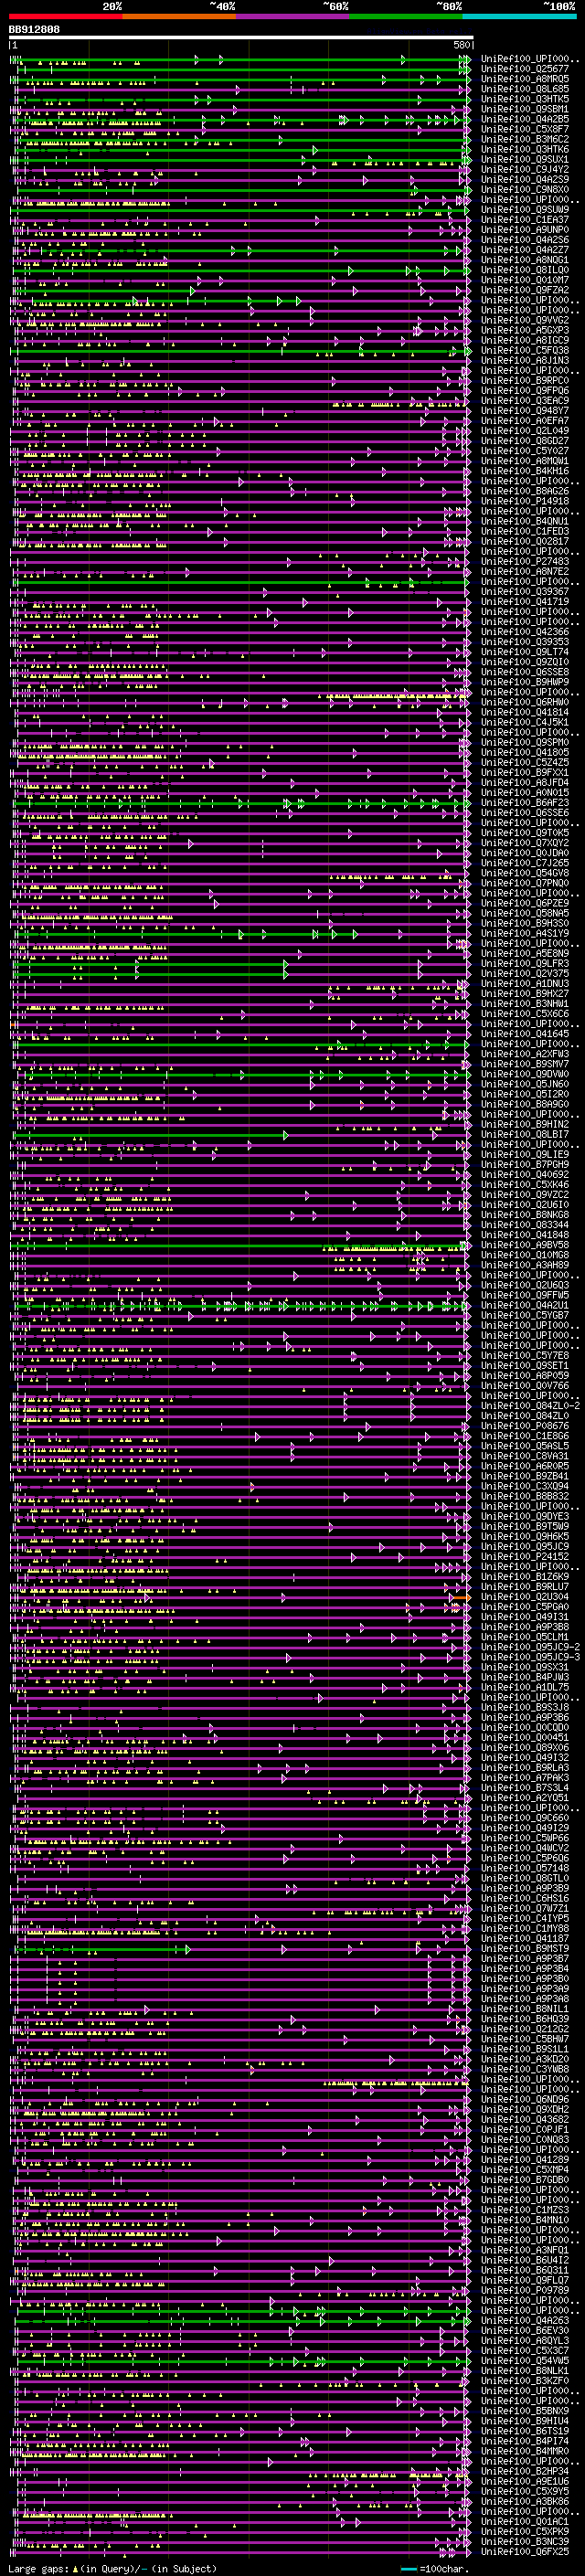Select hit label UniRef100_Q6FX25
585x2576 pixels.
tap(525, 2551)
